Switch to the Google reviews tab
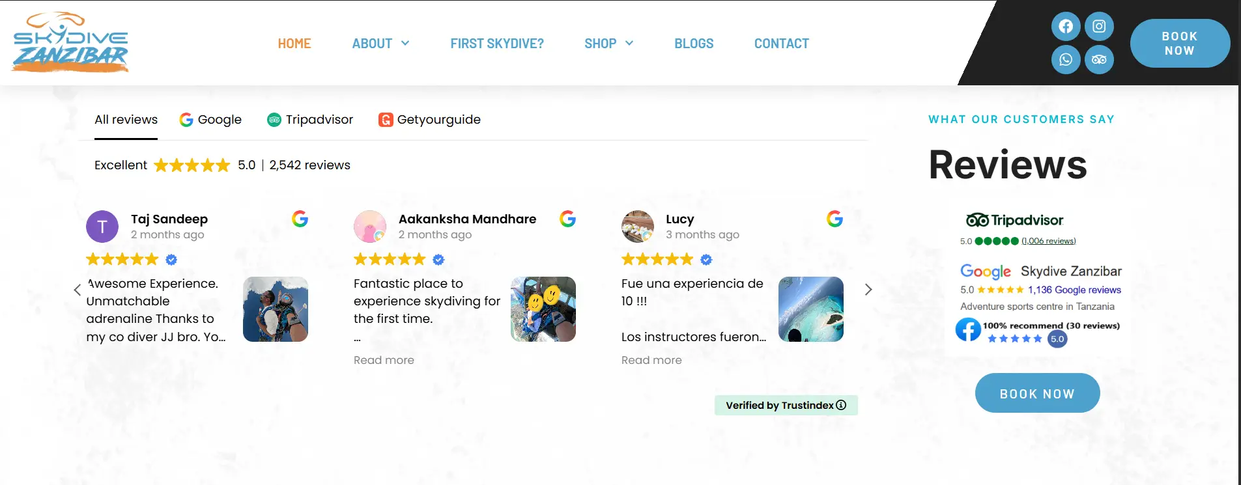 point(210,120)
